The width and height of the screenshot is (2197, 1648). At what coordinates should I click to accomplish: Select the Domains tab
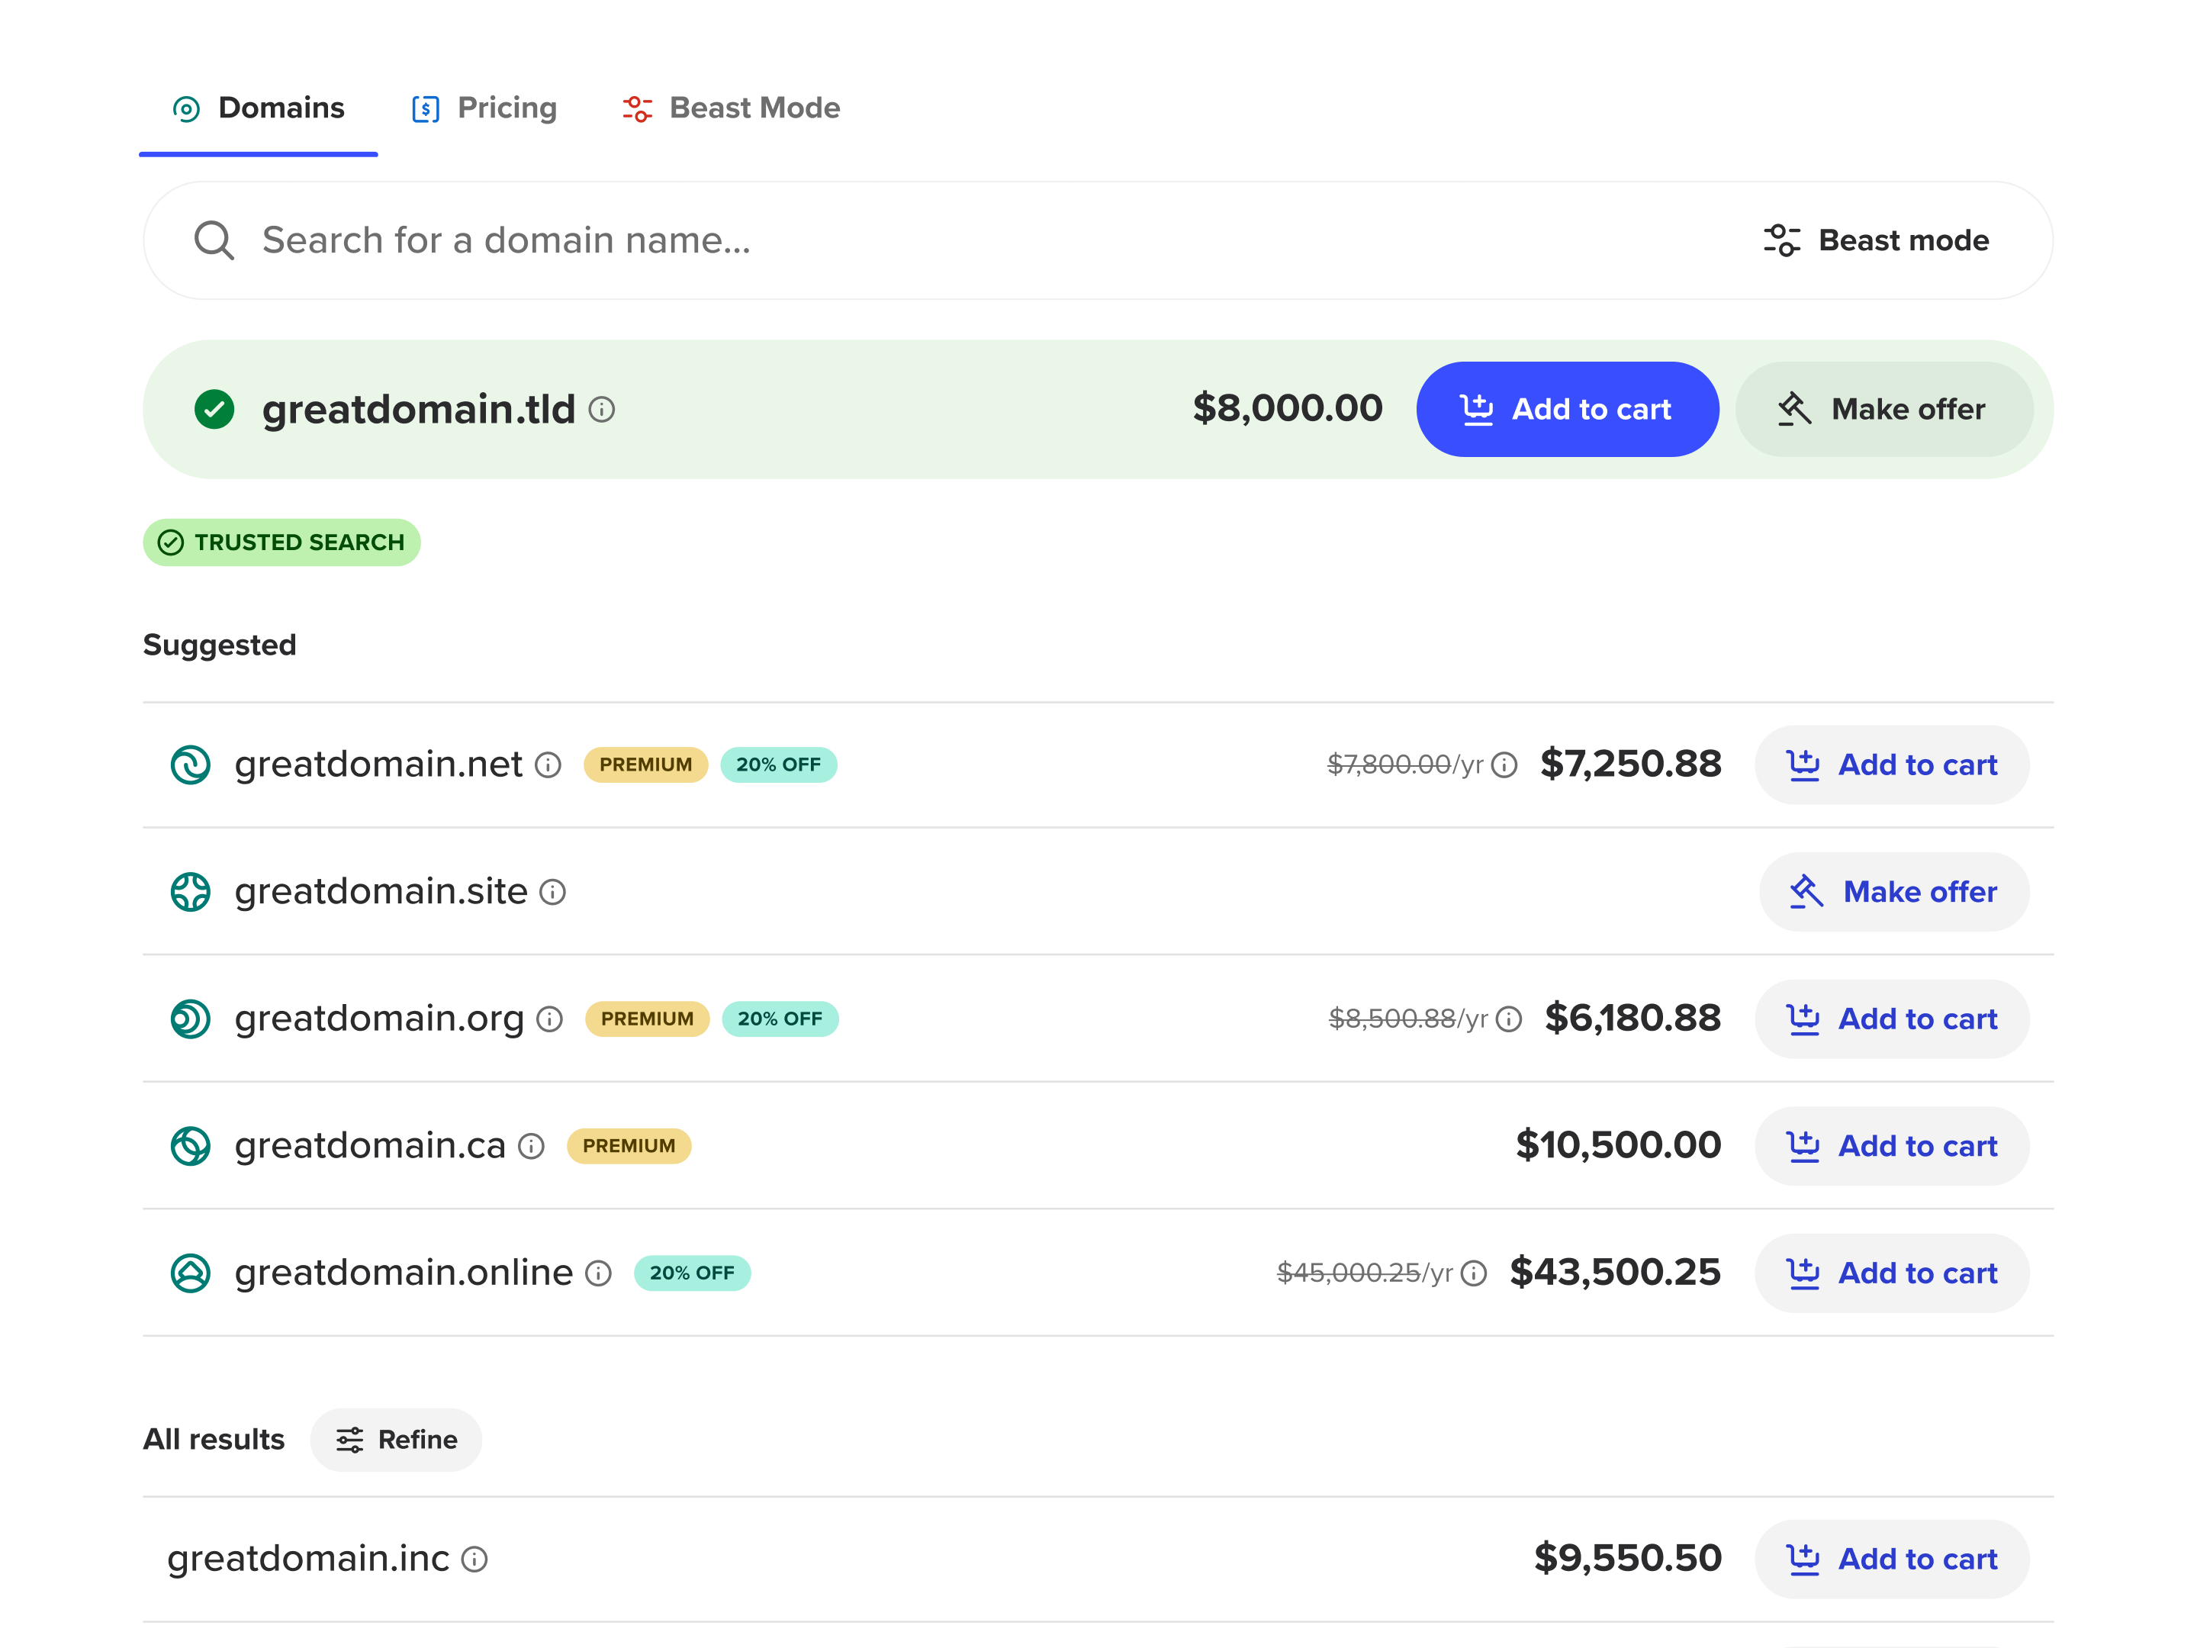[x=259, y=108]
